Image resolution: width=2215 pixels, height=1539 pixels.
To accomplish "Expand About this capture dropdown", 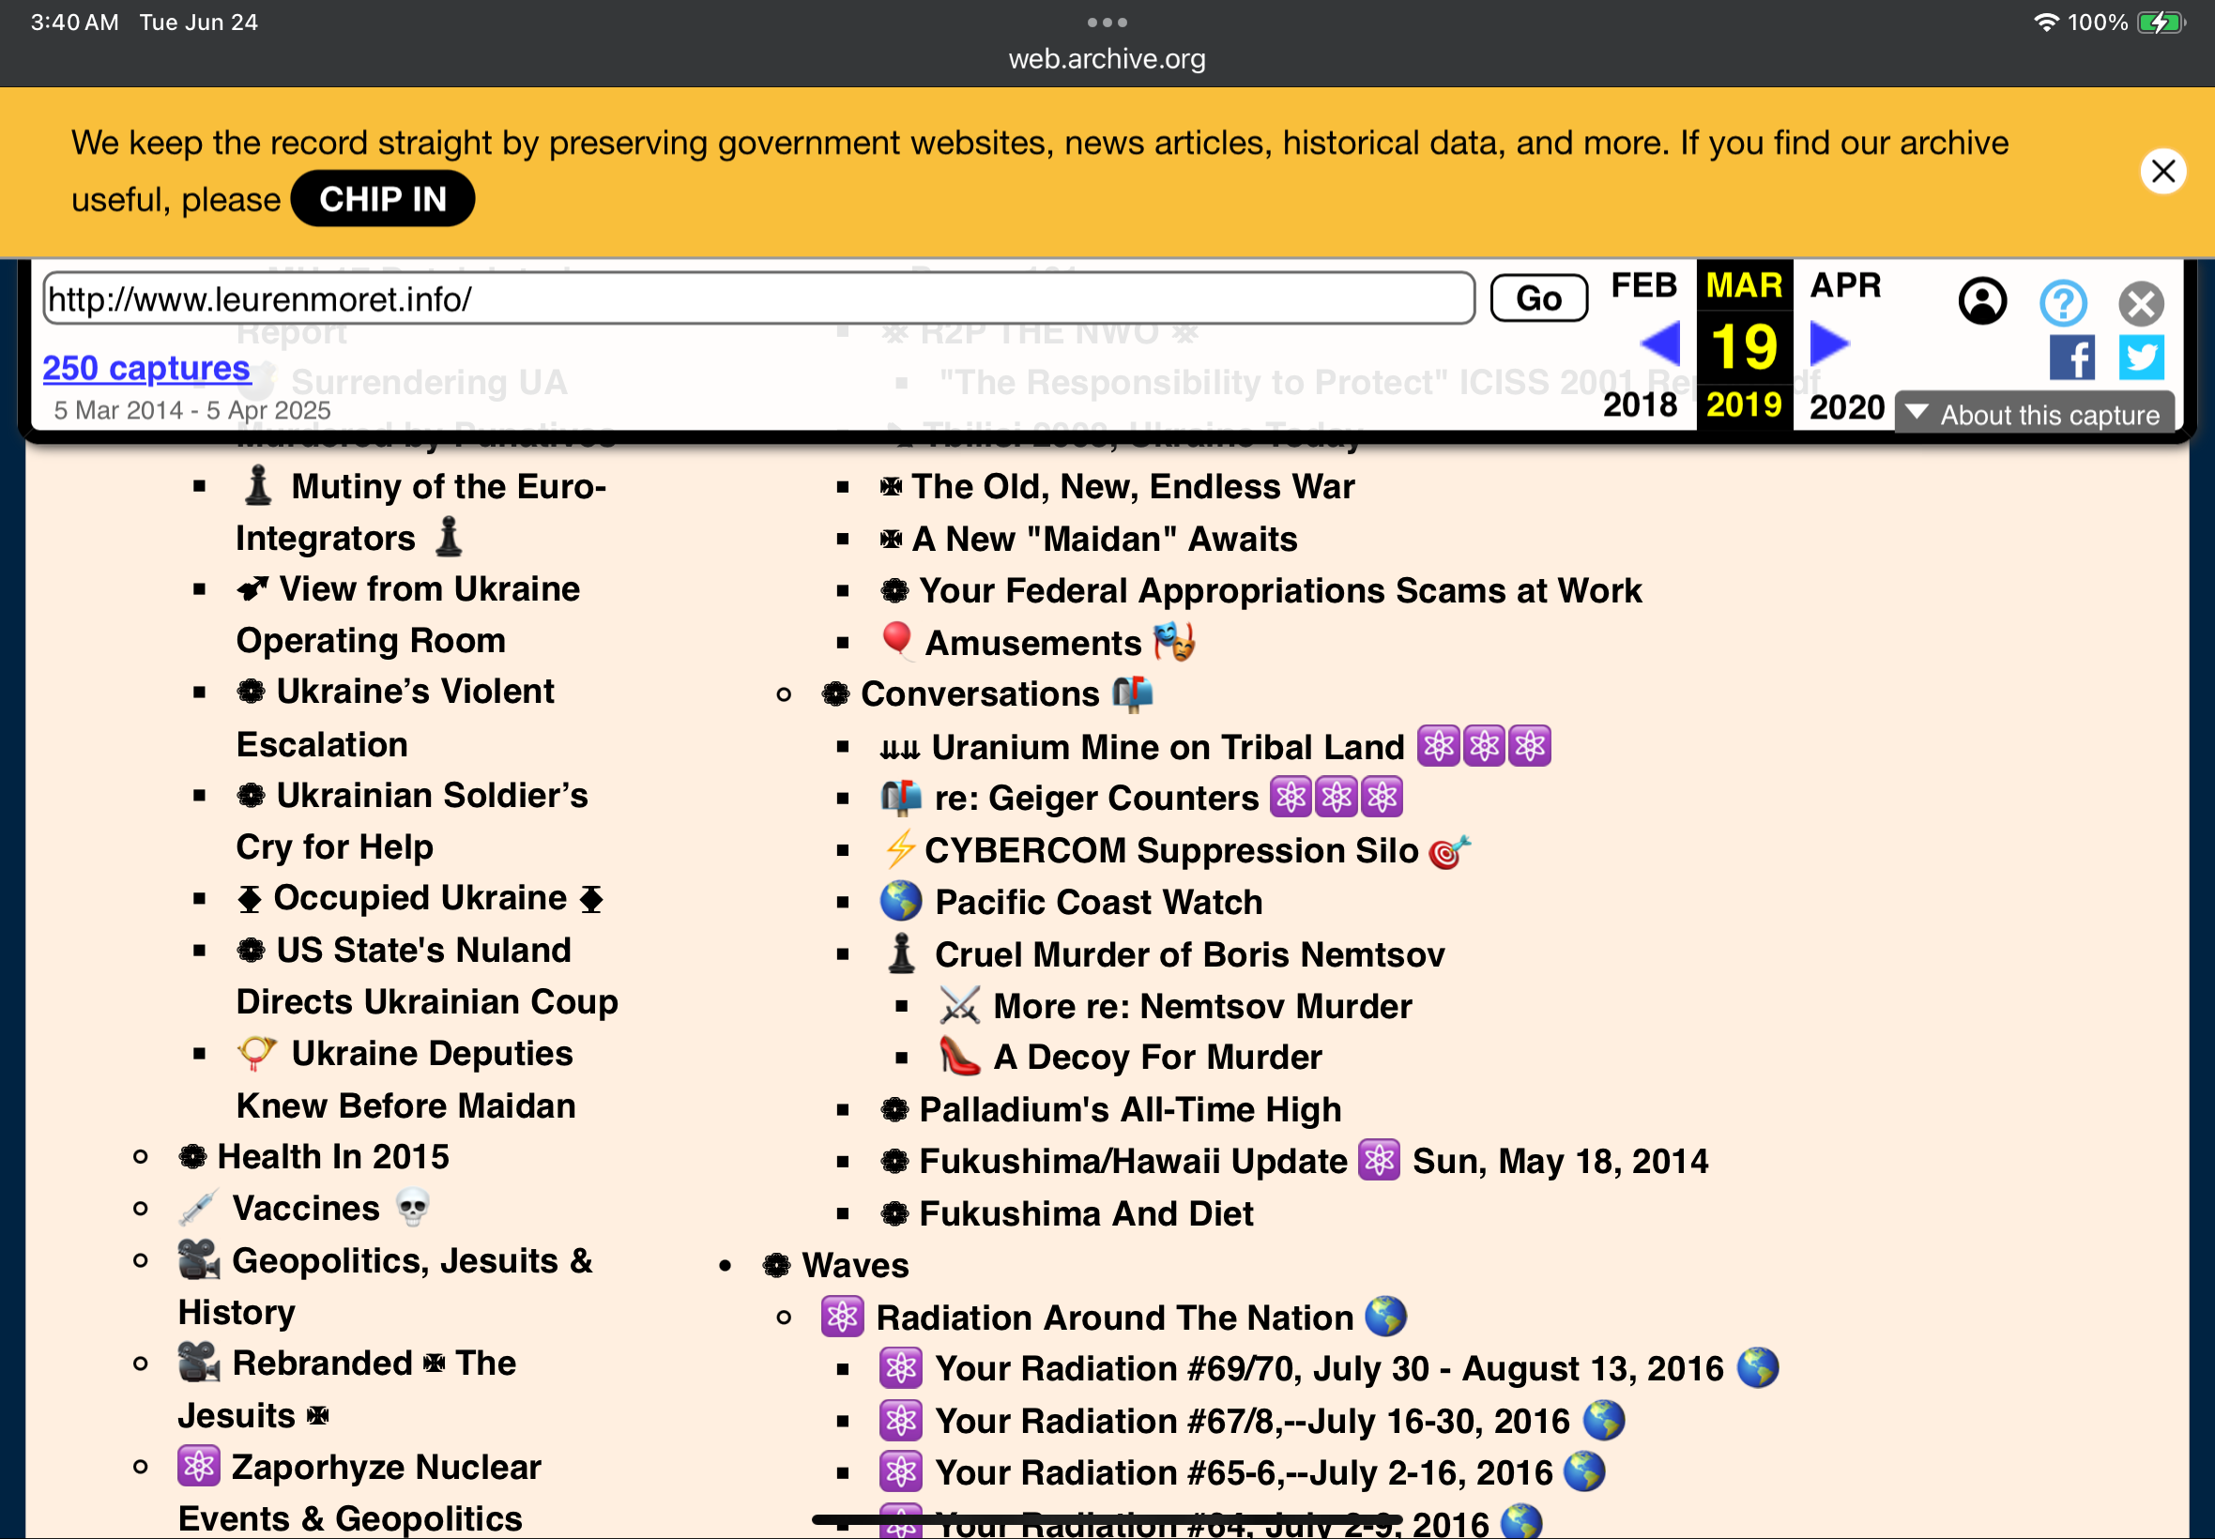I will (x=2034, y=415).
